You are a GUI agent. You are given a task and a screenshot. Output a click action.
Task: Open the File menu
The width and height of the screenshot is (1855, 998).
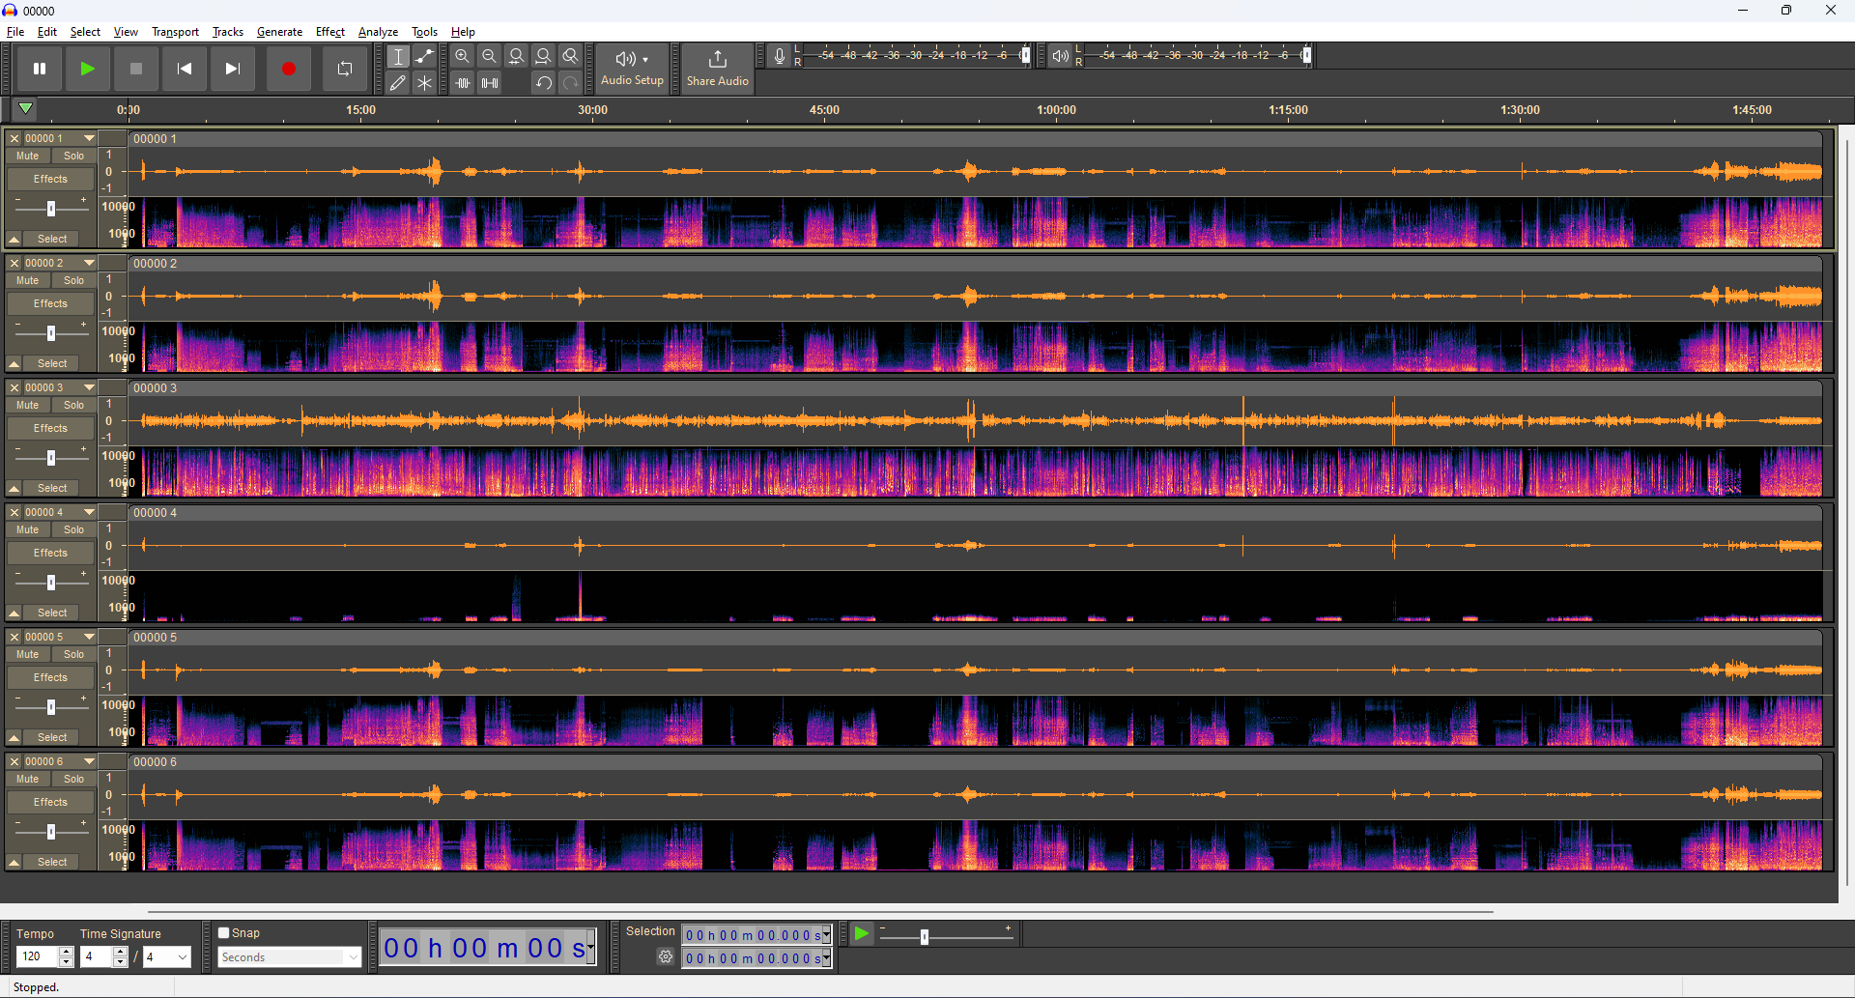point(15,32)
